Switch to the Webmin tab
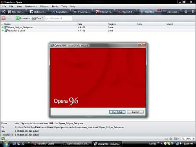196x147 pixels. (x=39, y=12)
